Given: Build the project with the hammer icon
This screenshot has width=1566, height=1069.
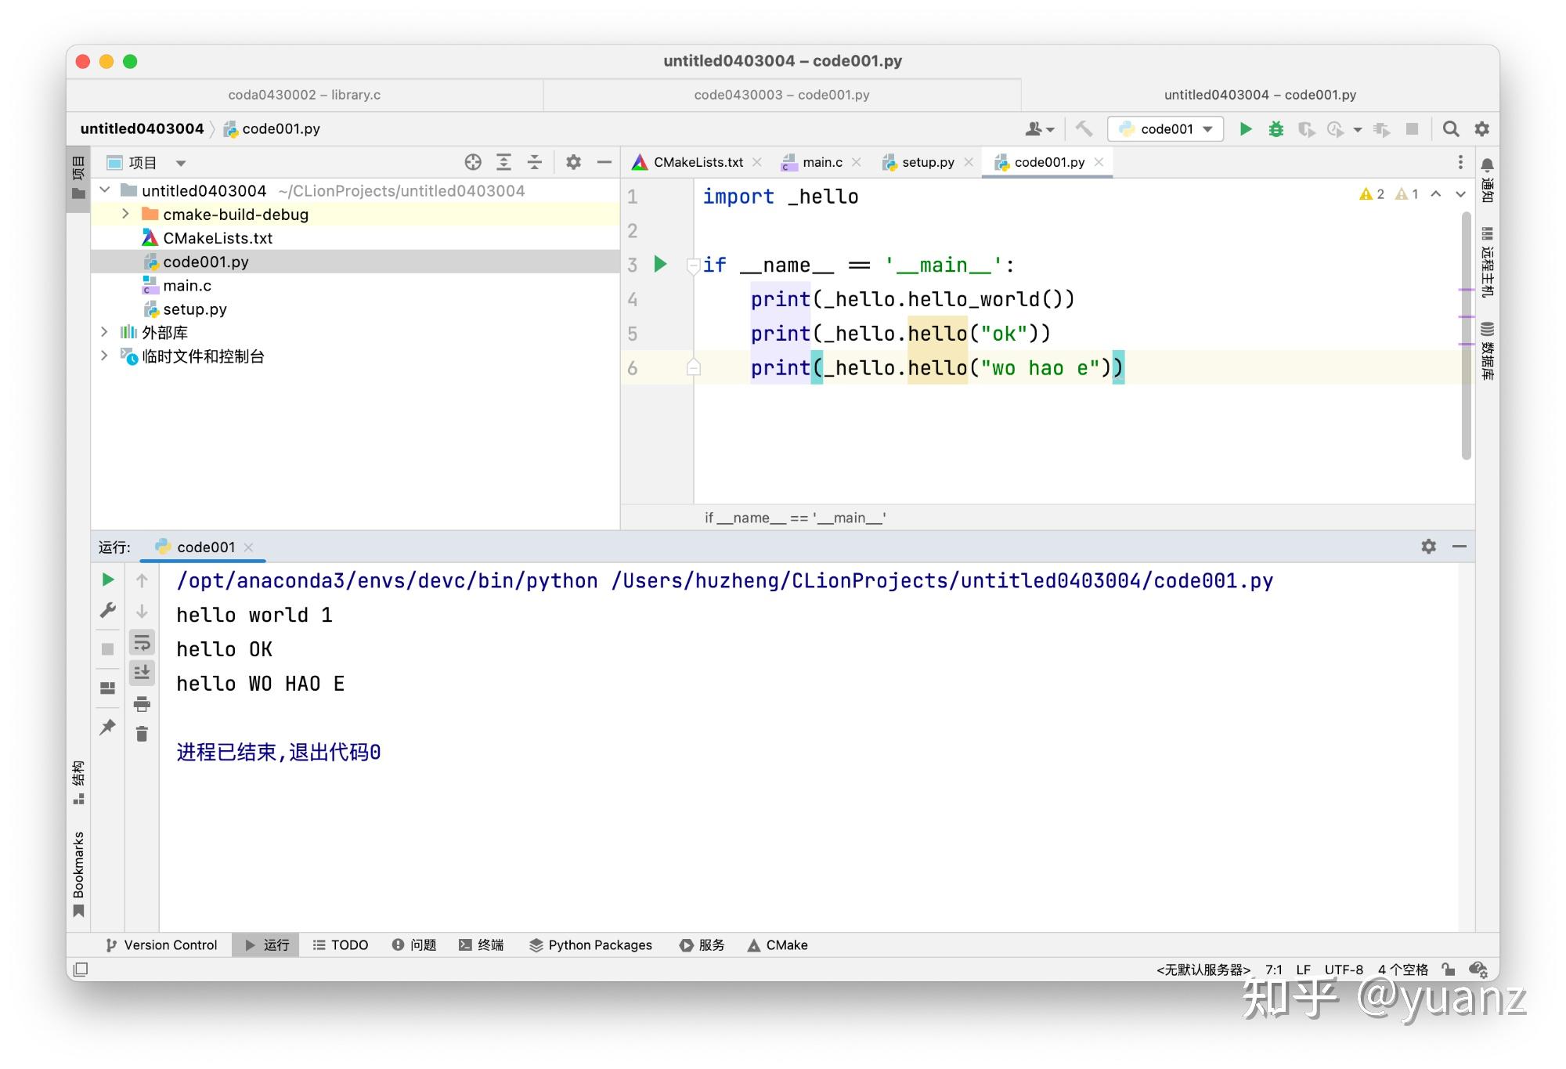Looking at the screenshot, I should 1084,128.
